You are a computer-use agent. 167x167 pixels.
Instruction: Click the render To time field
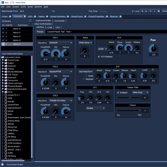point(72,11)
